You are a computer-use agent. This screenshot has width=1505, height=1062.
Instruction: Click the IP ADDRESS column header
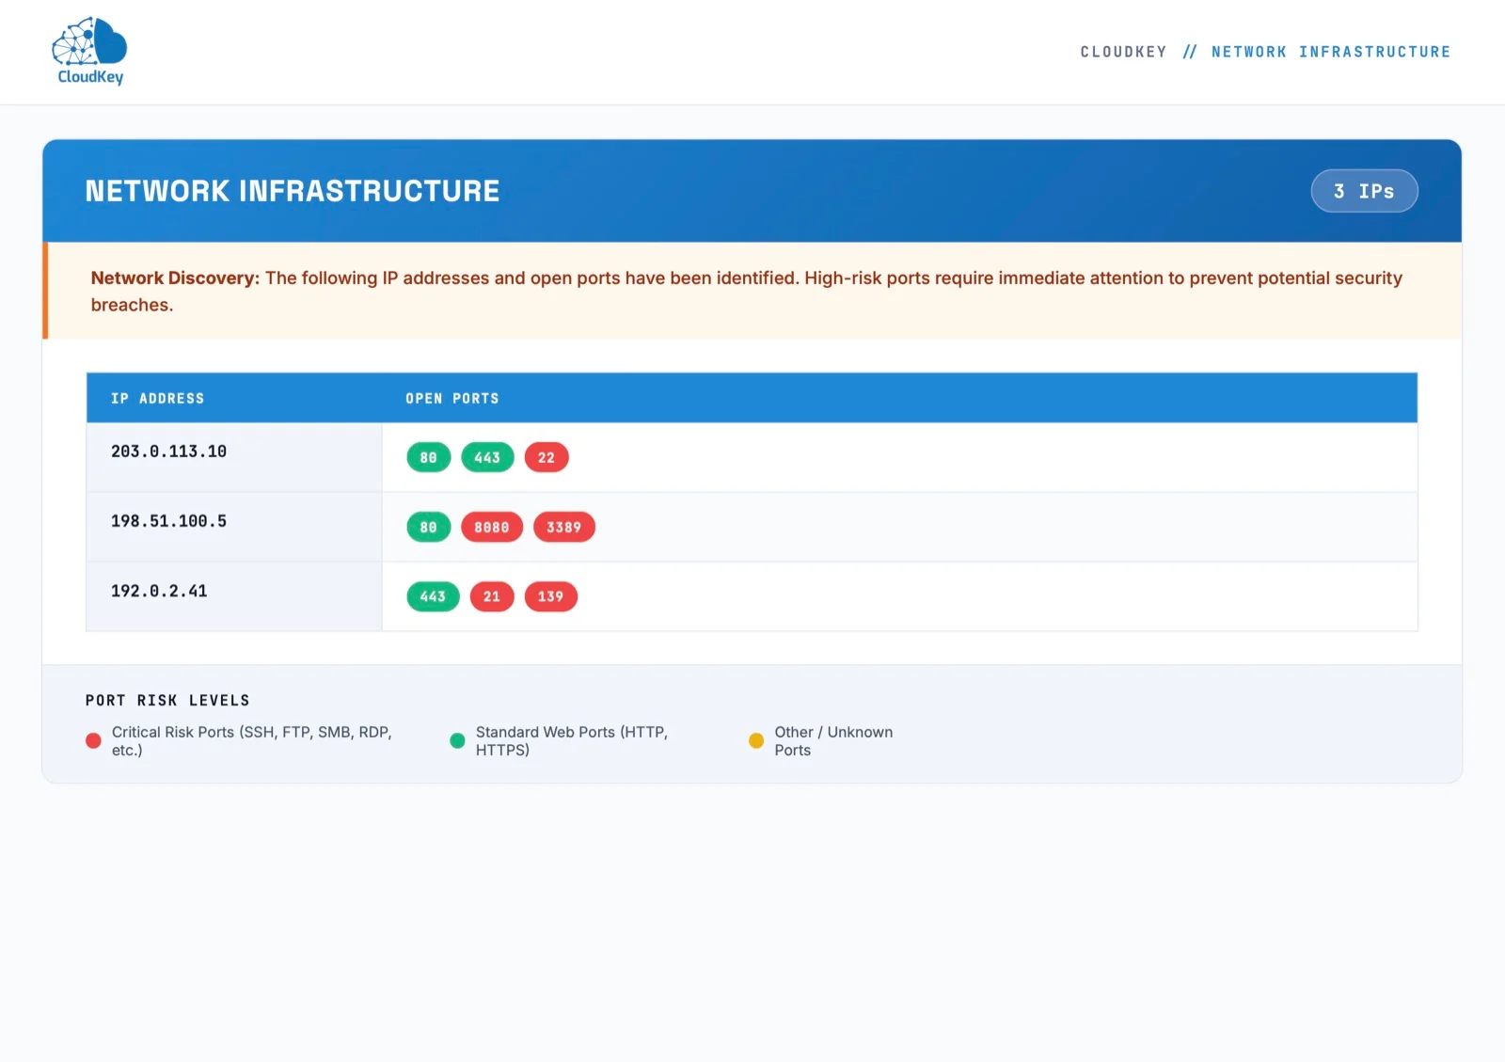pyautogui.click(x=157, y=399)
